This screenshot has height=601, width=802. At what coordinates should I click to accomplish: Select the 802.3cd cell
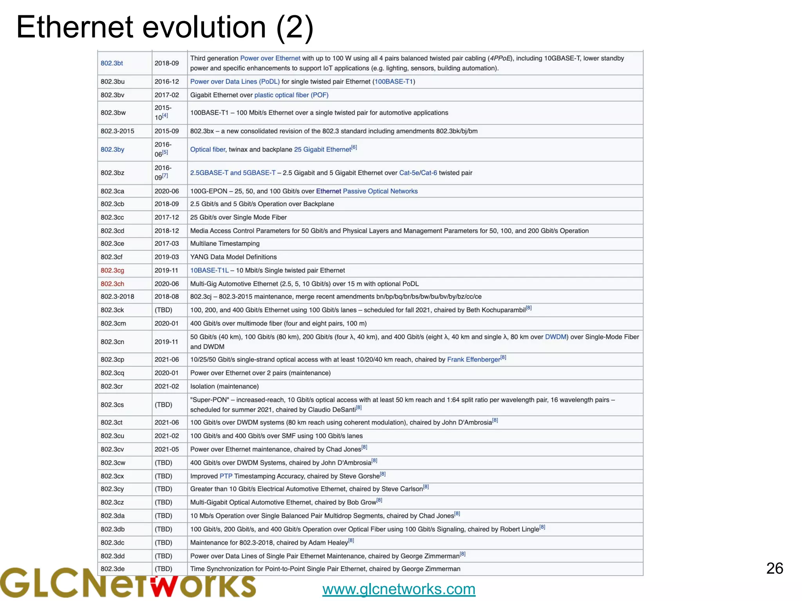coord(125,231)
